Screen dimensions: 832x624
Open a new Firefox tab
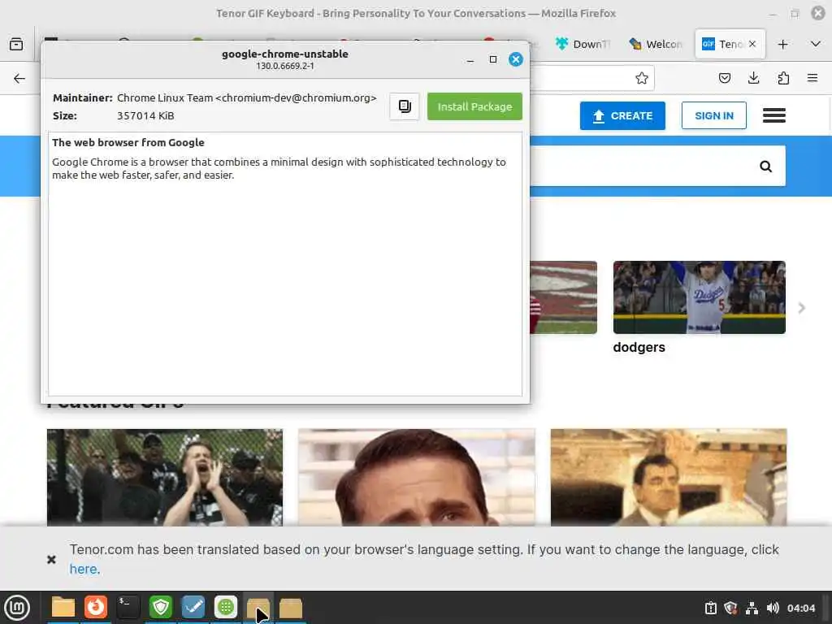(782, 45)
